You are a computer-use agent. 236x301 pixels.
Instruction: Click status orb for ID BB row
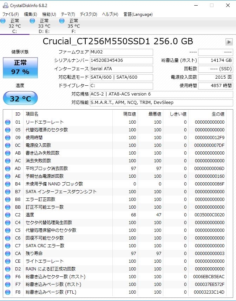[8, 207]
